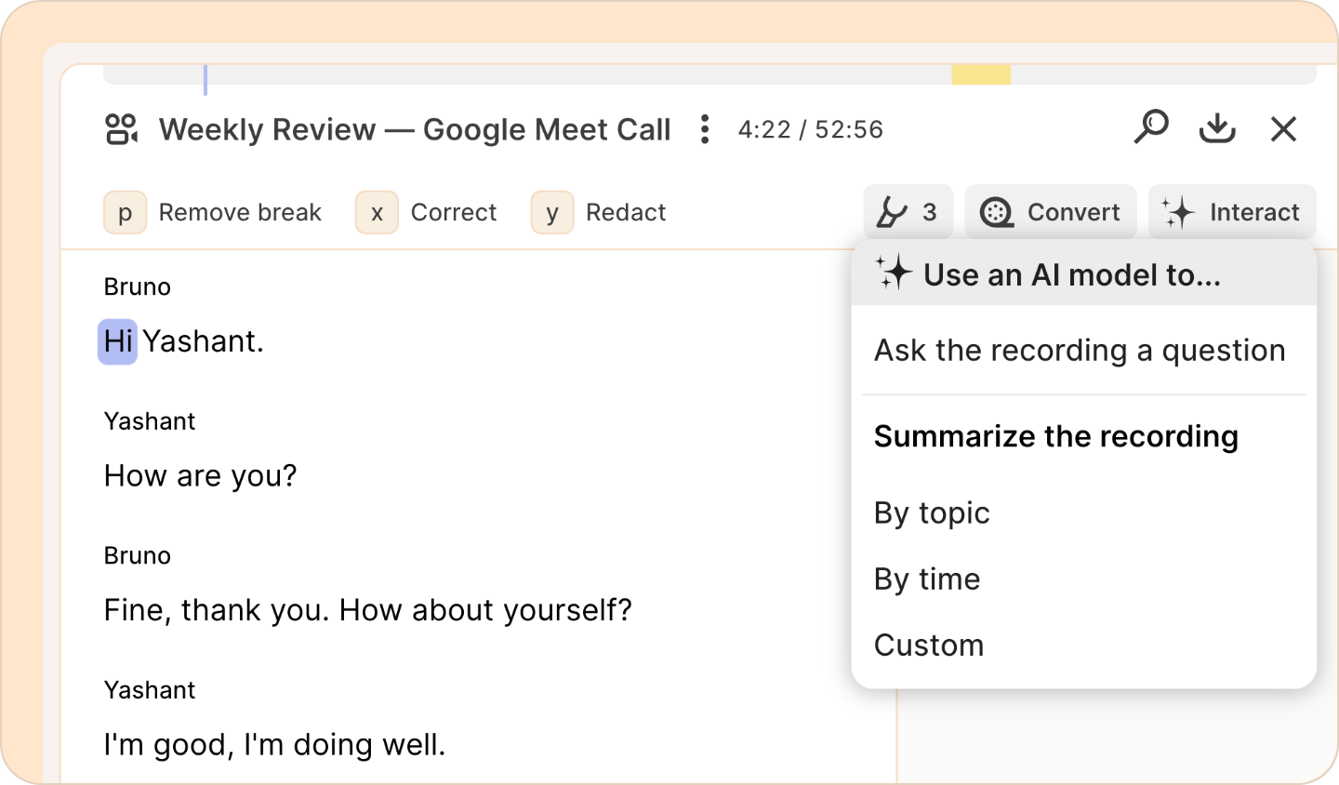The width and height of the screenshot is (1339, 785).
Task: Click the 'y' shortcut key for Redact
Action: (552, 212)
